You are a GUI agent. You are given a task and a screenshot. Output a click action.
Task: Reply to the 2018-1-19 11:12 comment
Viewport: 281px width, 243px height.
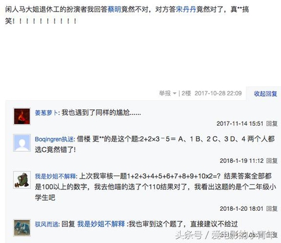point(272,160)
